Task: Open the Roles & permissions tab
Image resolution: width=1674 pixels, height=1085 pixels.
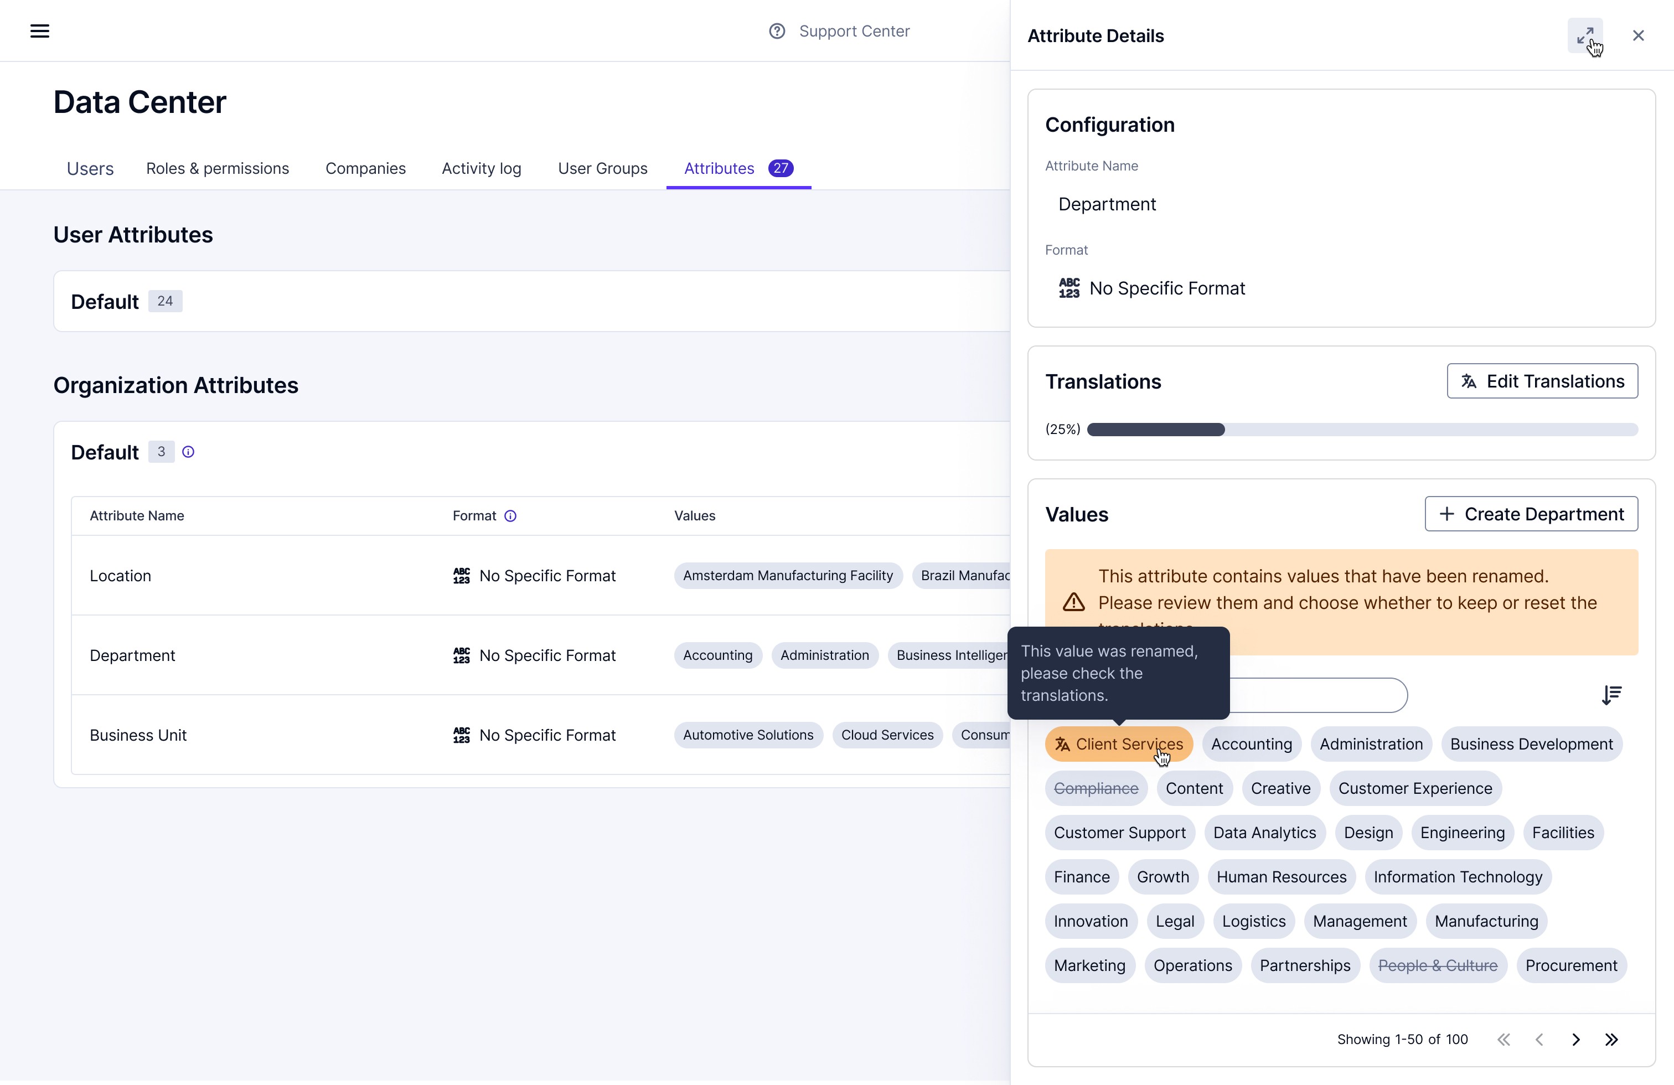Action: (x=218, y=169)
